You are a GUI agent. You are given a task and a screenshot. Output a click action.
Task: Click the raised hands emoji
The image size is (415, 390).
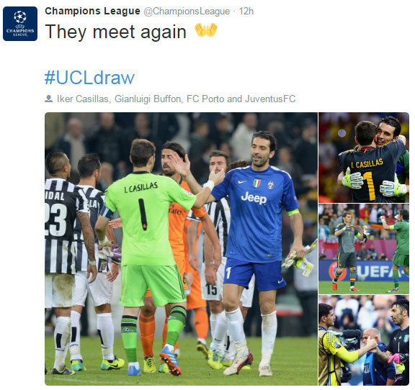pos(206,30)
